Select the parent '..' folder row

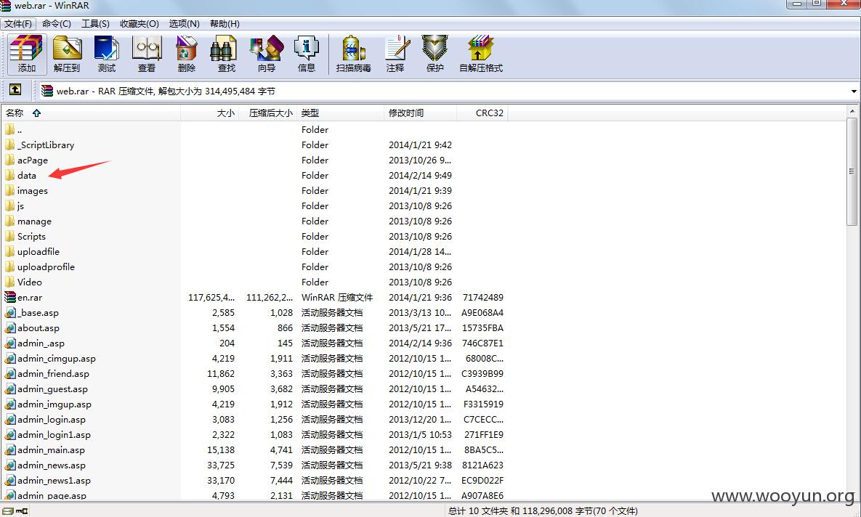(x=254, y=129)
